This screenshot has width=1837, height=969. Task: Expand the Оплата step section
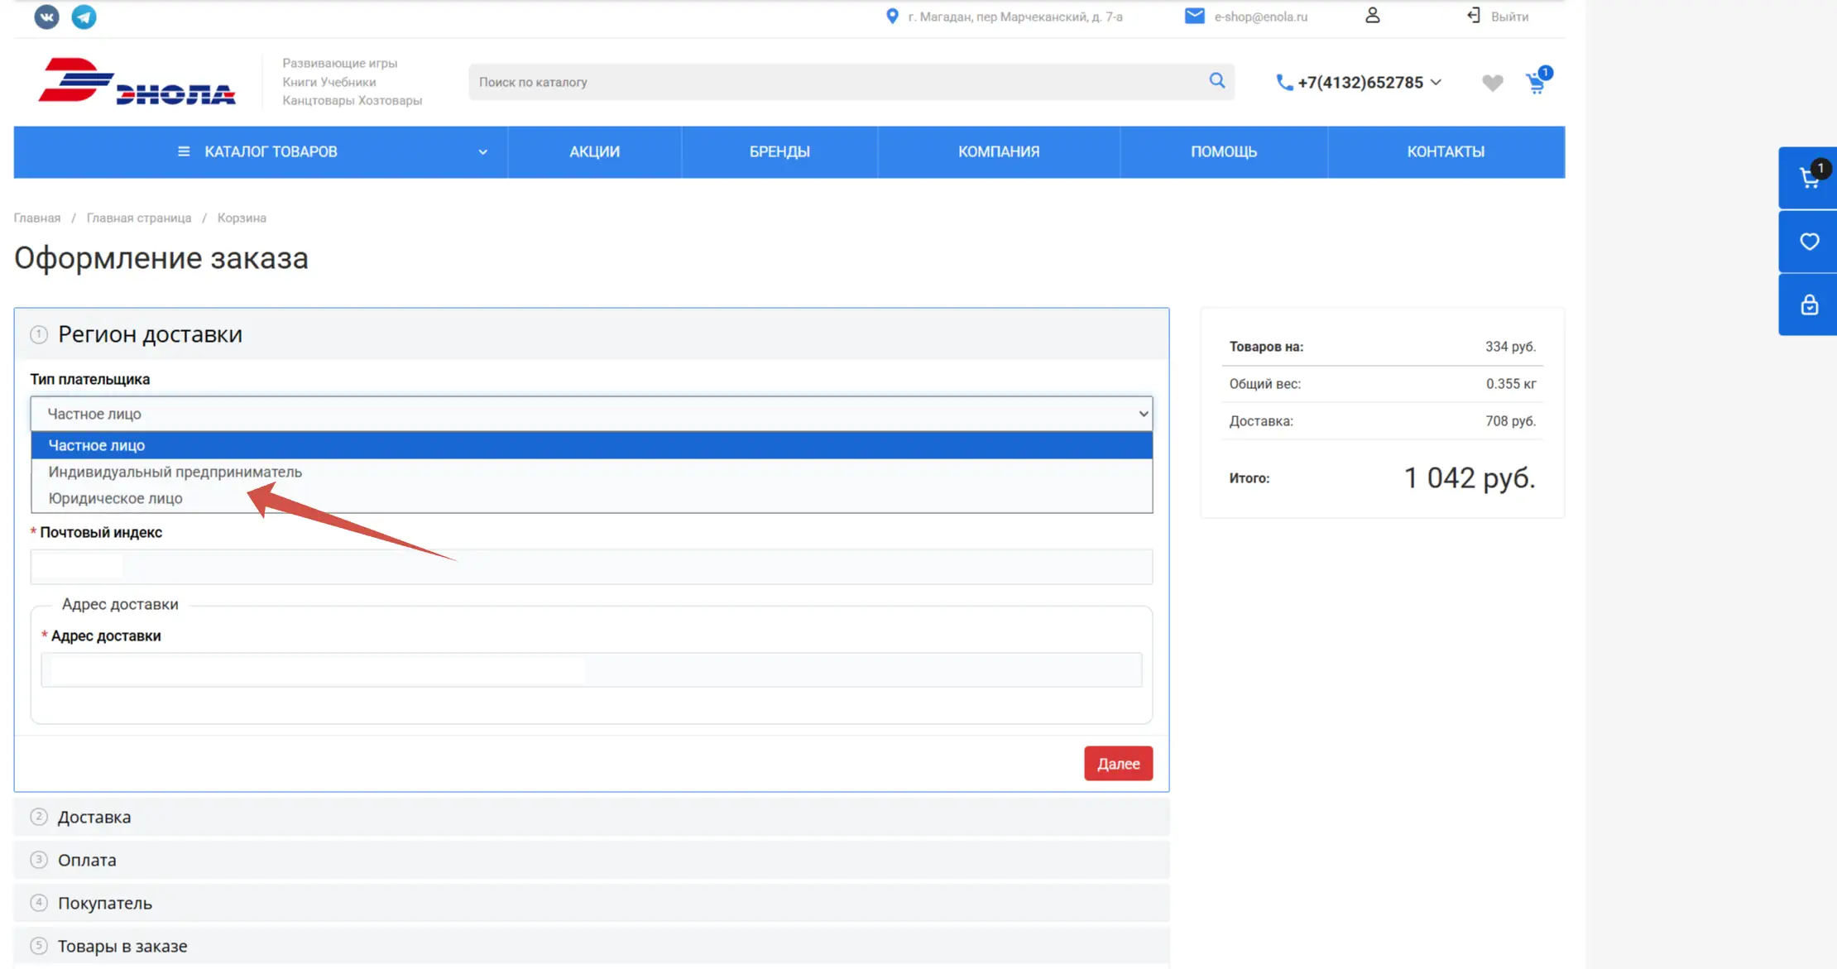coord(87,861)
